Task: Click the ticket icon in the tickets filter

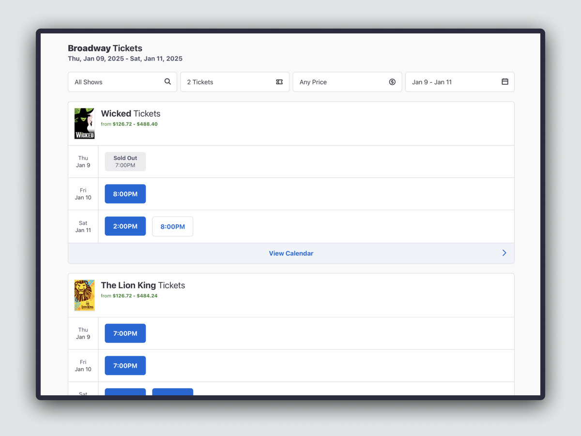Action: pos(279,82)
